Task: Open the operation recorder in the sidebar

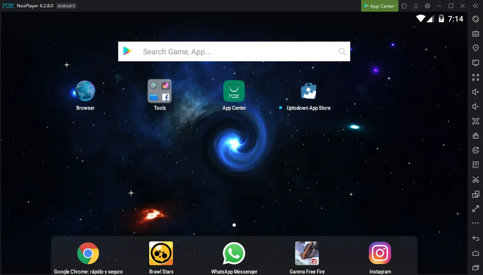Action: (x=475, y=150)
